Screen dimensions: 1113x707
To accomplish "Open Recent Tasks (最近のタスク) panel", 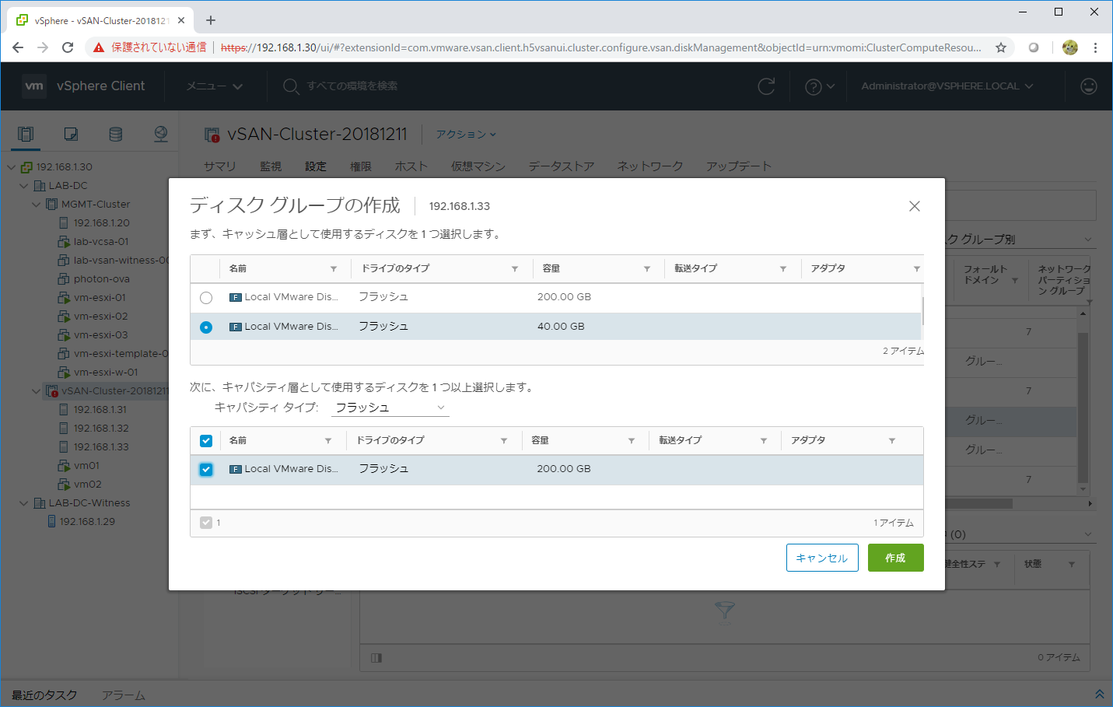I will click(x=44, y=695).
